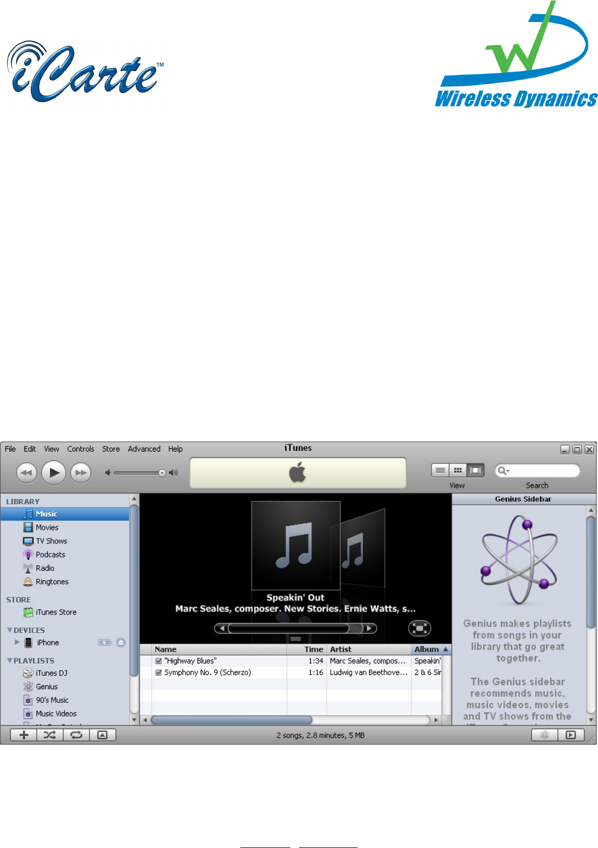Select the Genius playlist
Viewport: 598px width, 848px height.
(x=65, y=687)
